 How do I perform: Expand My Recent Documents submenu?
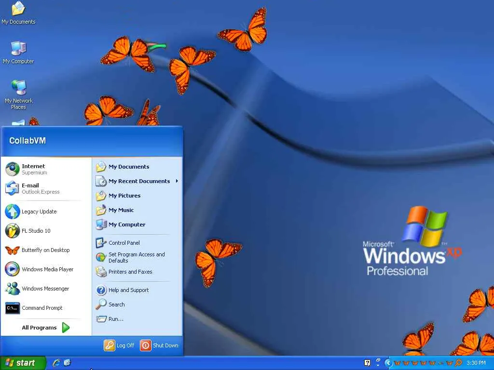[x=137, y=181]
